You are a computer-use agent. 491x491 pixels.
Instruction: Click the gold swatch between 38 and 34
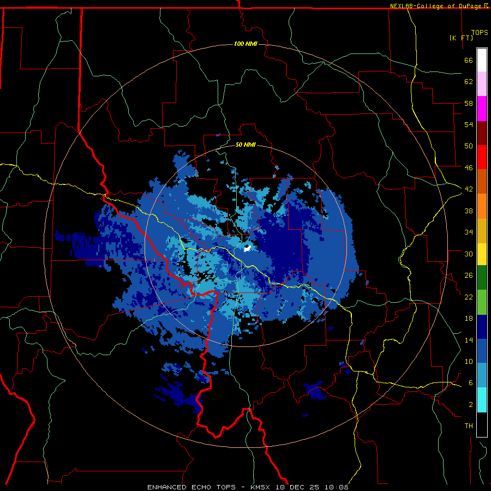(482, 230)
